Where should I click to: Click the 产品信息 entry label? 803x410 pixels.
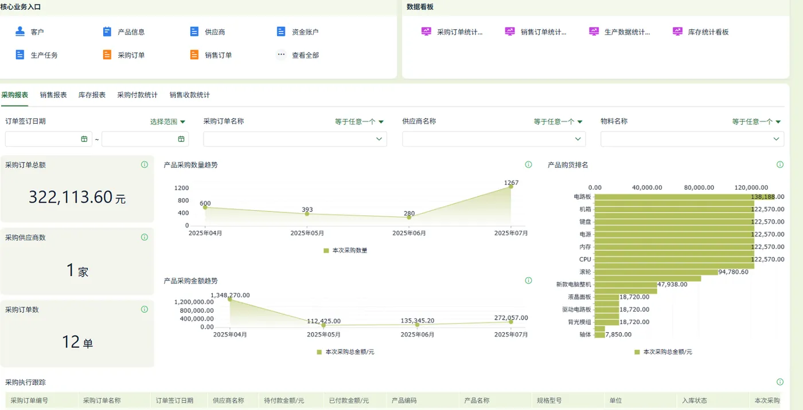[x=131, y=32]
